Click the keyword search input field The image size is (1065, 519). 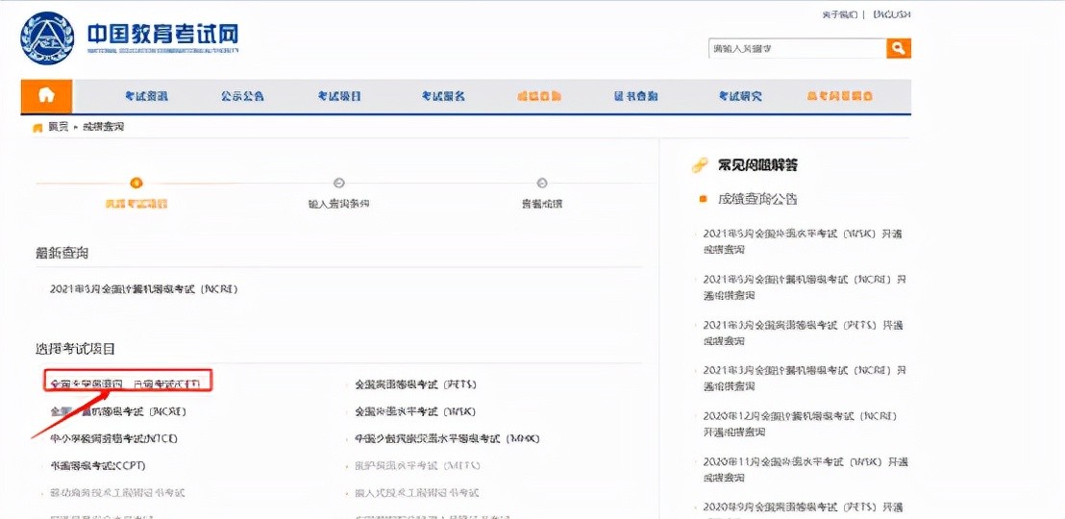(796, 48)
